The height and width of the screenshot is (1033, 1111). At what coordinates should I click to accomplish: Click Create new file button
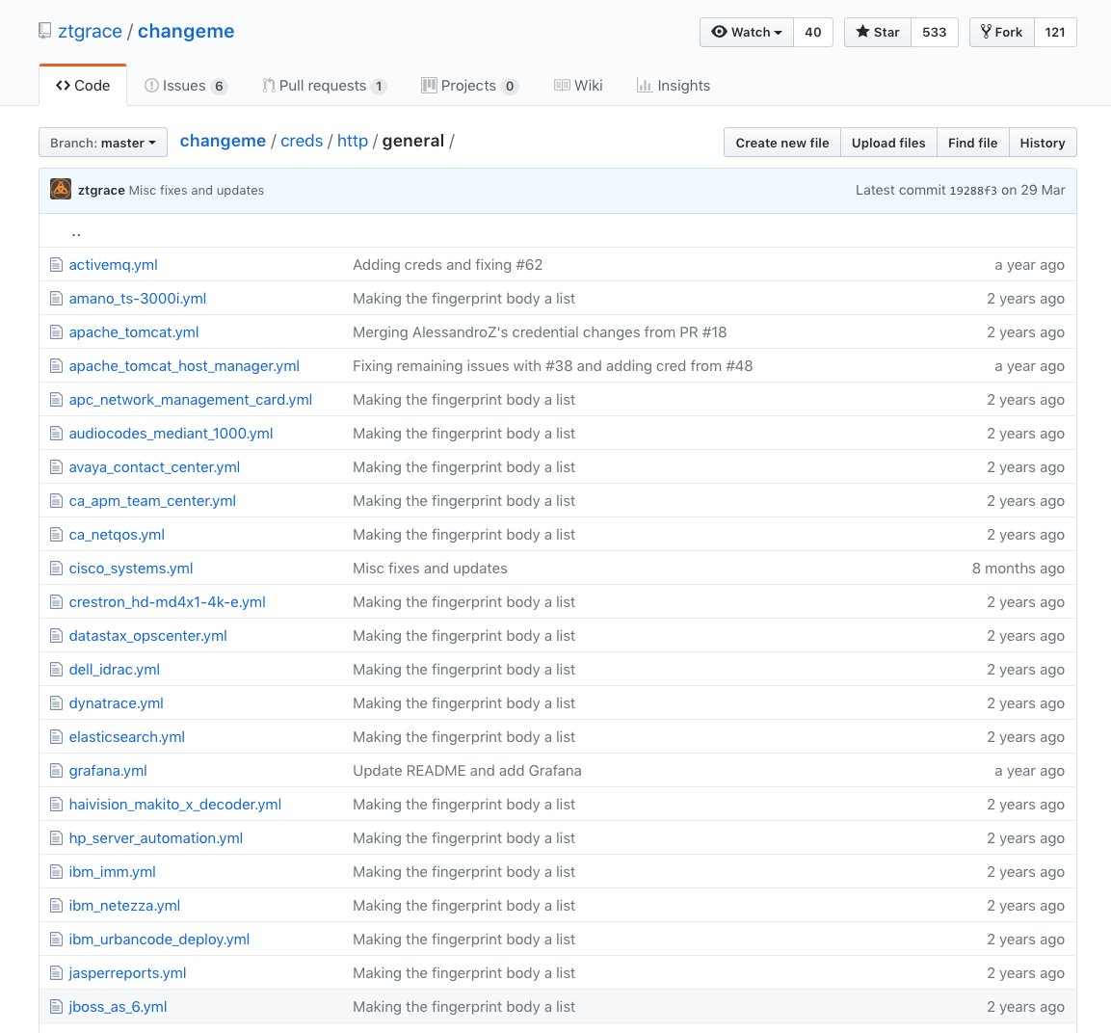click(x=782, y=143)
